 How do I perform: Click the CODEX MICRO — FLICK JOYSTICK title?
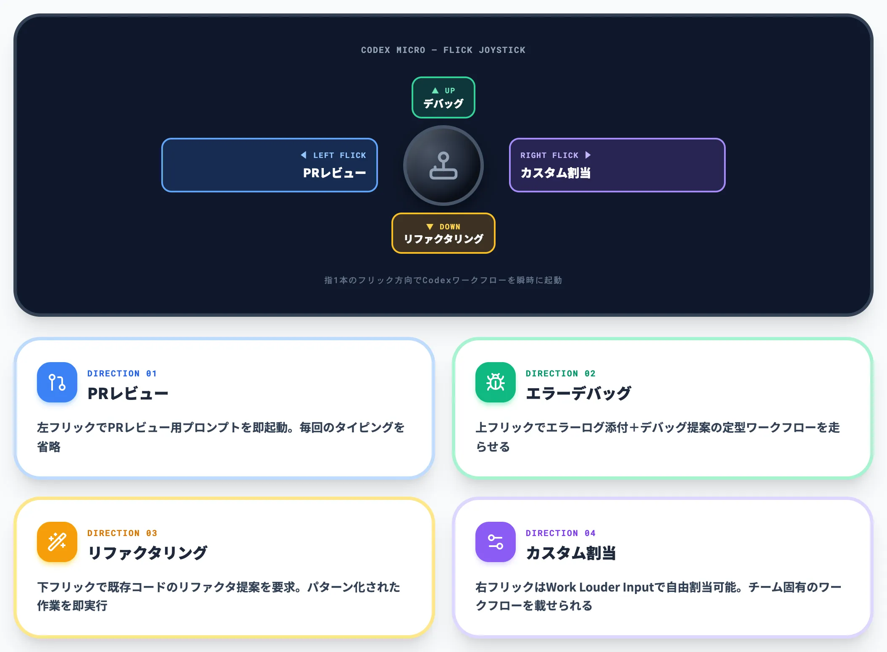pos(443,50)
